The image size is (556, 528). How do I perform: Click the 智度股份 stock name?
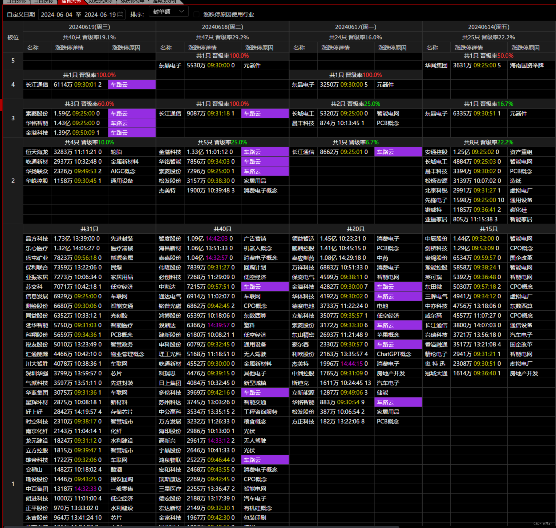tap(170, 239)
